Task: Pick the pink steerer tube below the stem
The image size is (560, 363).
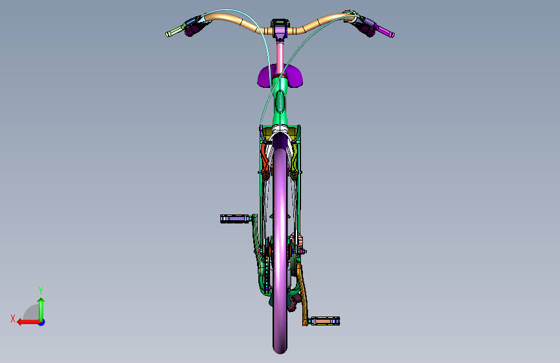Action: [280, 57]
